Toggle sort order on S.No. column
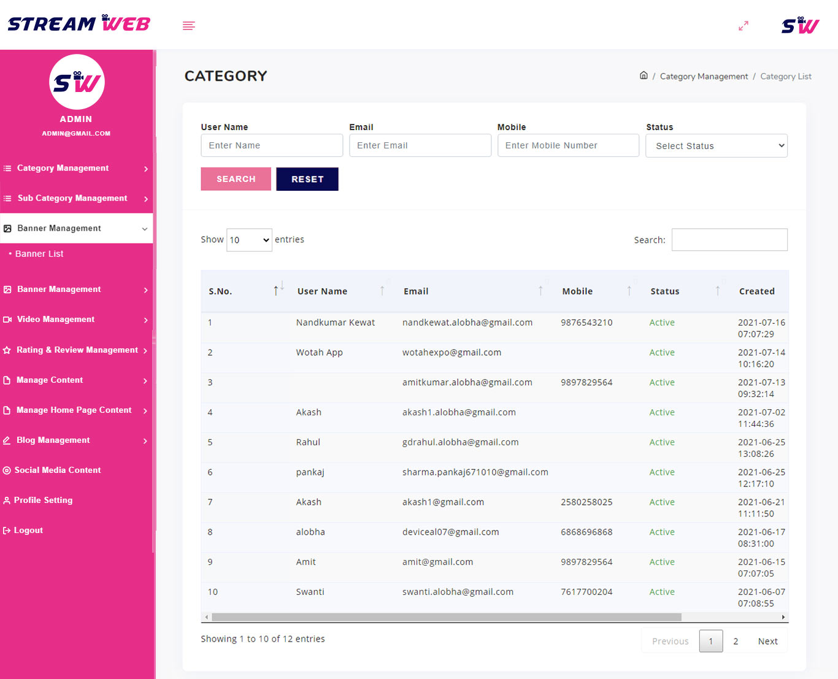 point(278,291)
